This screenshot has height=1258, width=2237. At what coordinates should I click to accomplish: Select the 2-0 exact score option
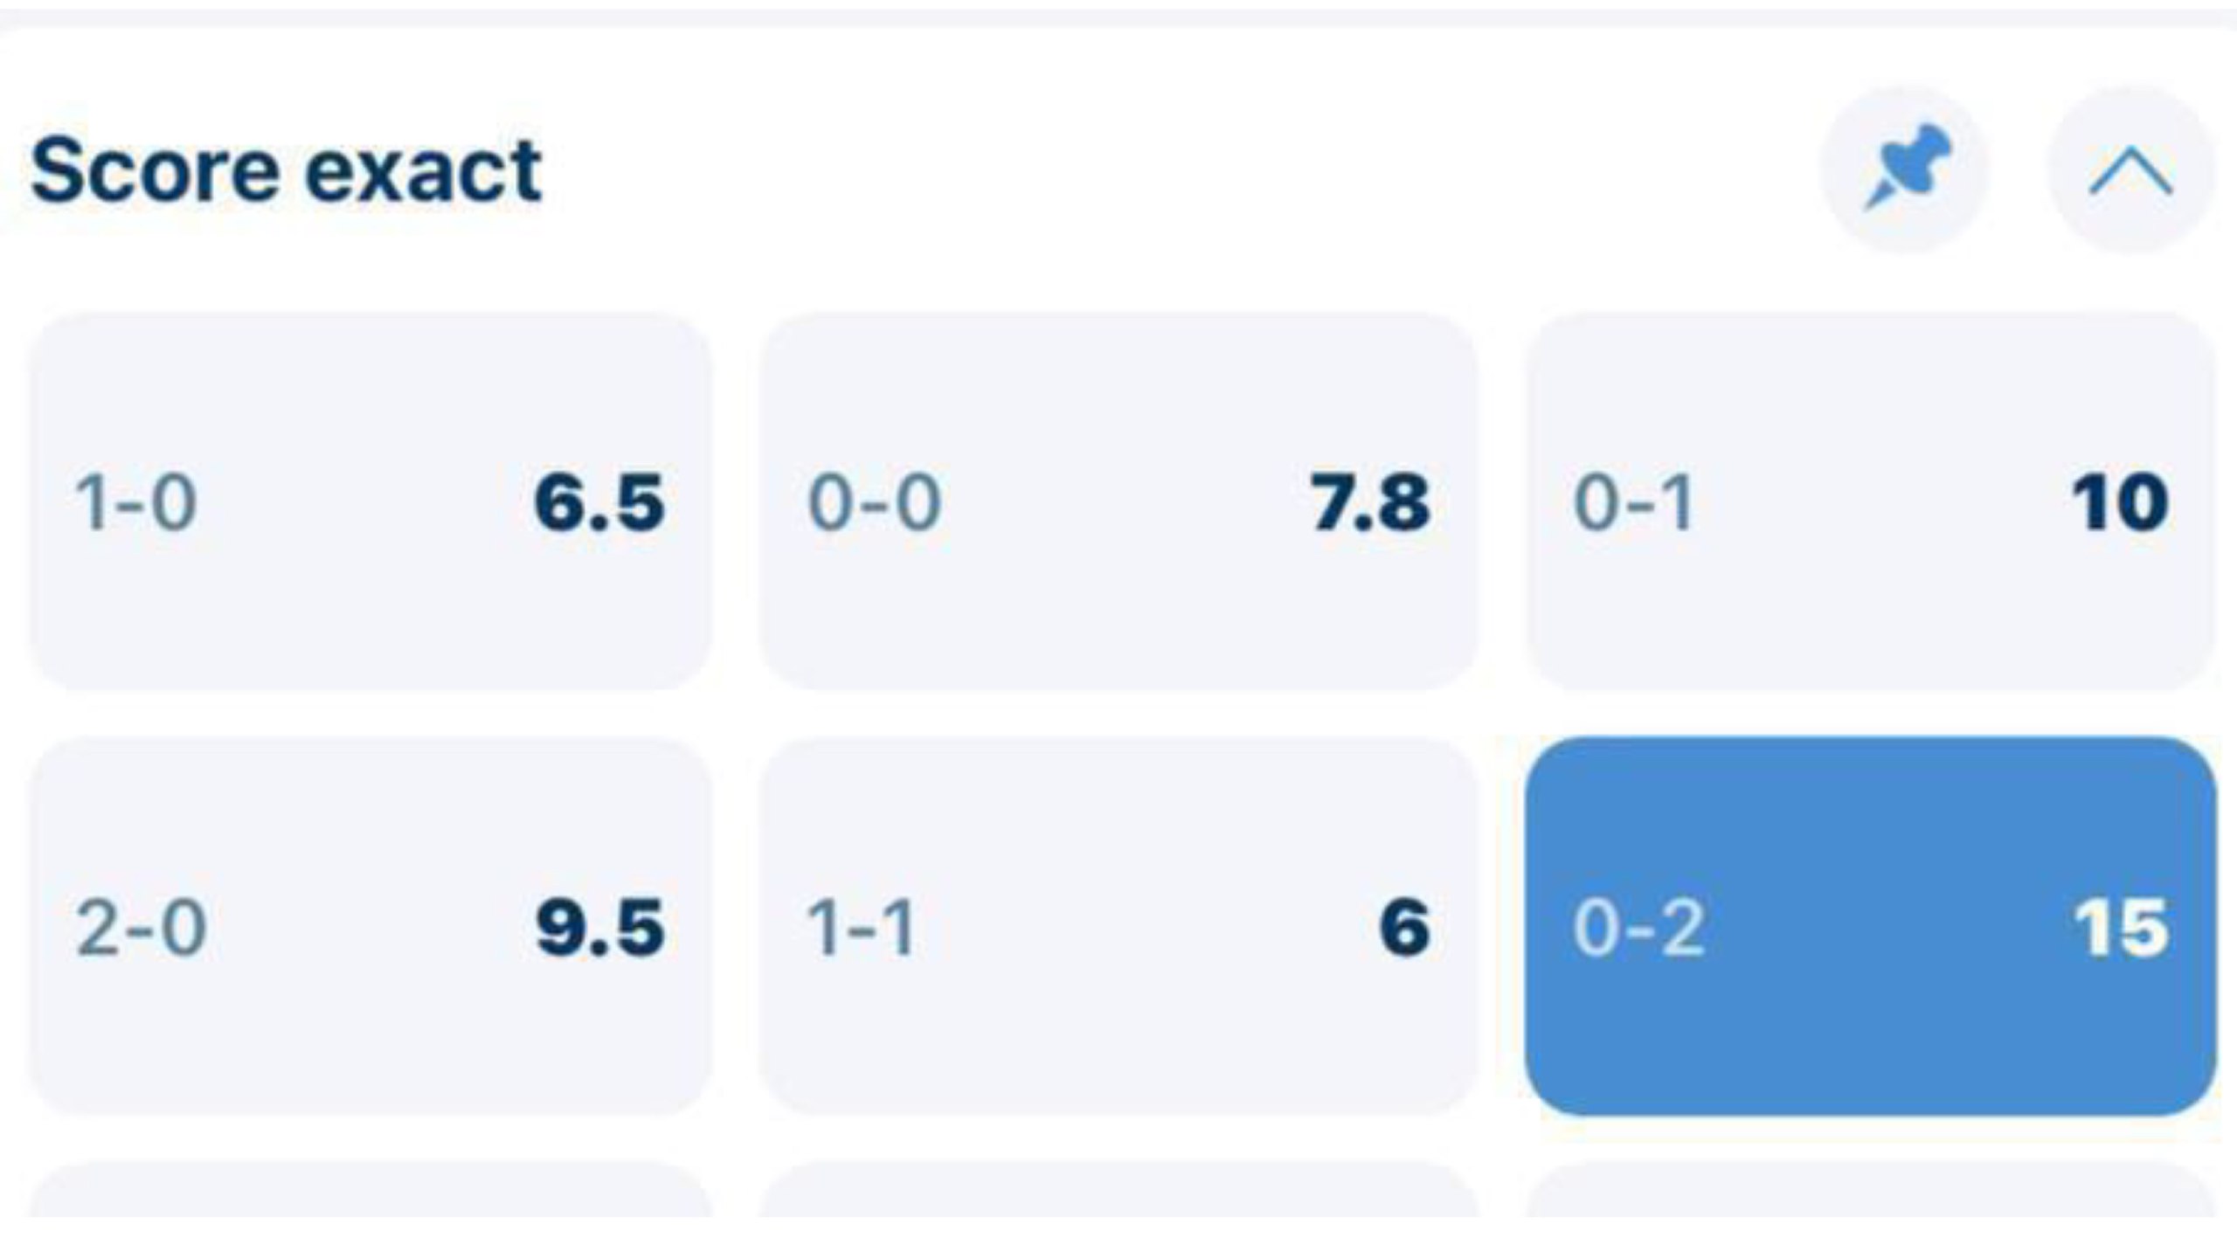tap(371, 927)
